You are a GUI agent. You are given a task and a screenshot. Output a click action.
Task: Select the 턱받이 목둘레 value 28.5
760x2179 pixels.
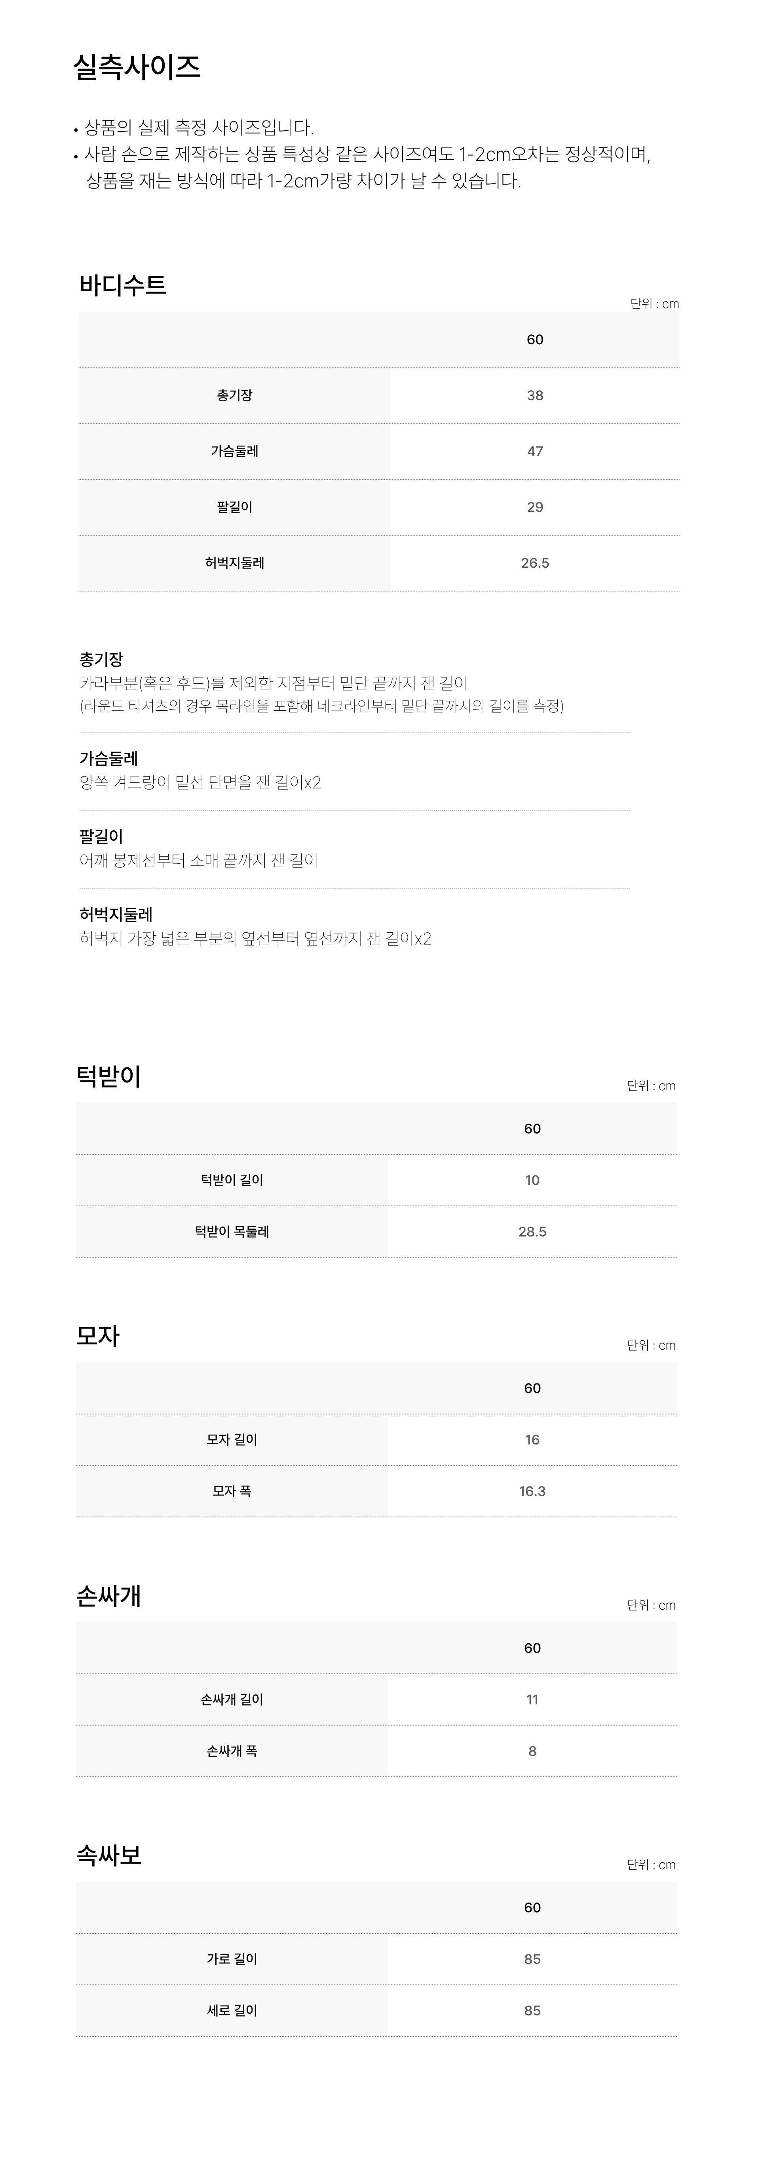click(532, 1232)
